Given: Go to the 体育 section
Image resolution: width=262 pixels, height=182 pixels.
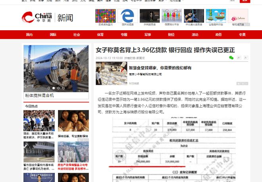Looking at the screenshot, I should [x=100, y=35].
